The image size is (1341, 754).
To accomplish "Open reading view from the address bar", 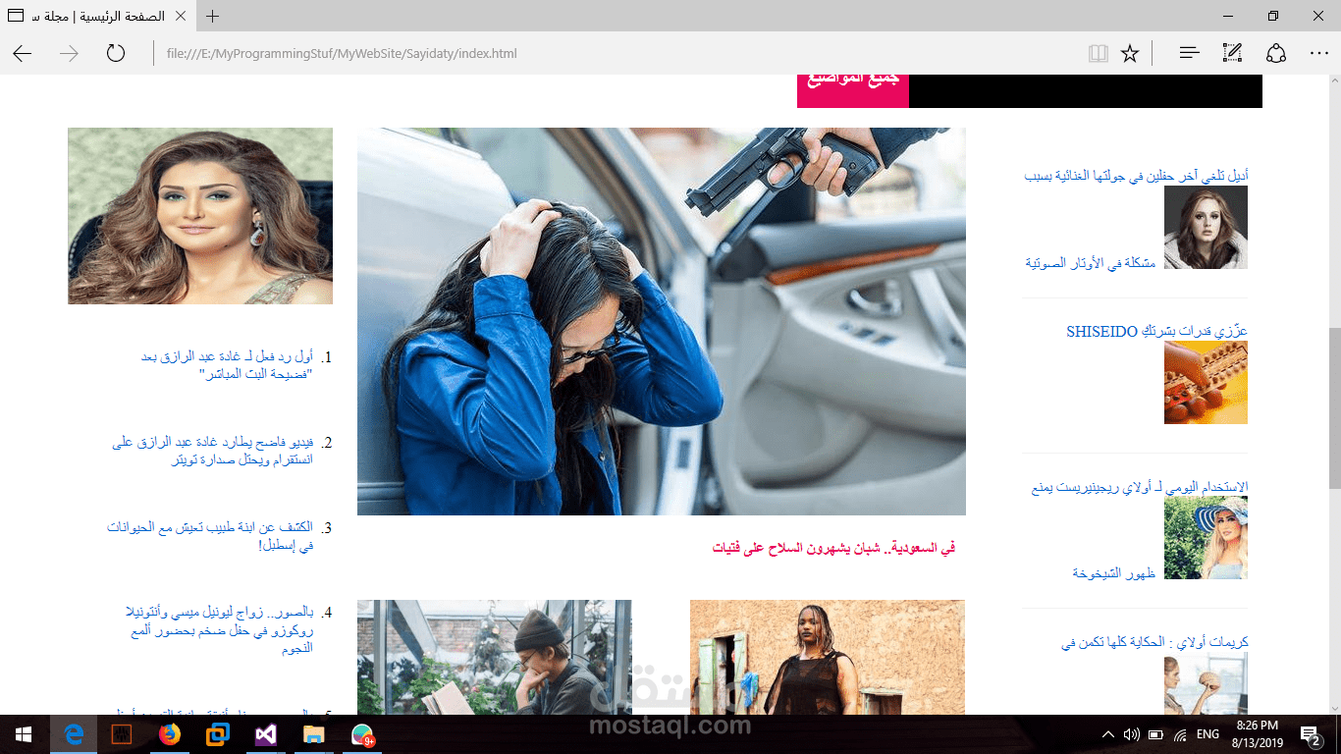I will coord(1099,53).
